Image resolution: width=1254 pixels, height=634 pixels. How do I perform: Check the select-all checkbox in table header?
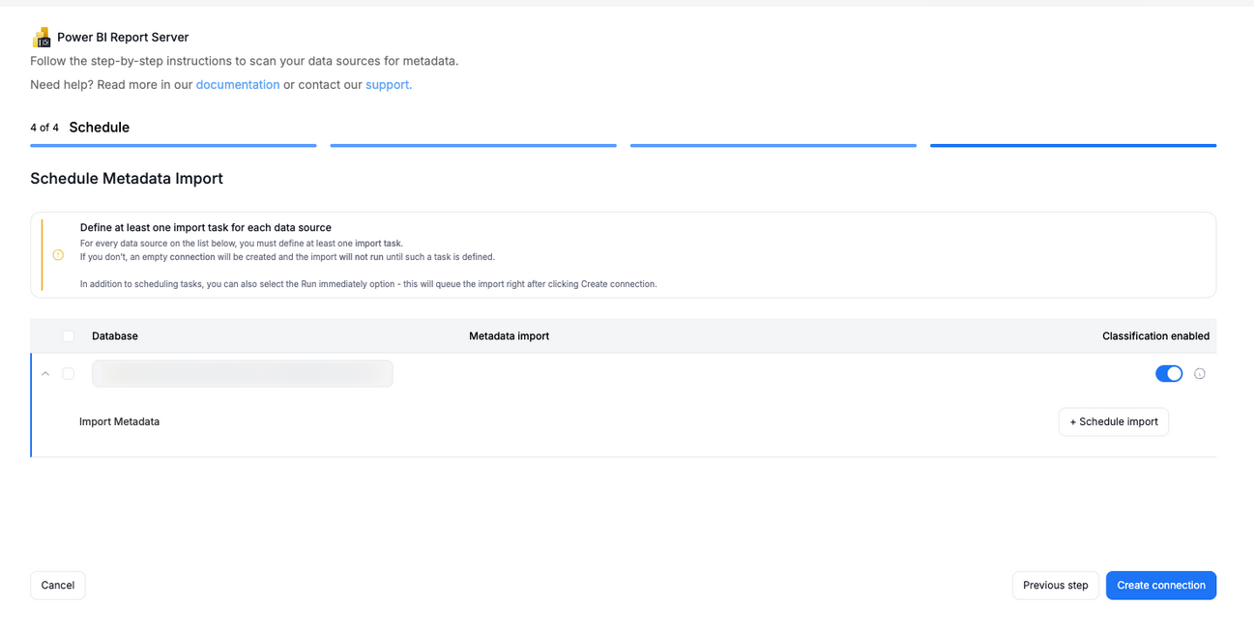pos(69,336)
